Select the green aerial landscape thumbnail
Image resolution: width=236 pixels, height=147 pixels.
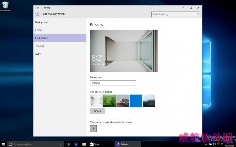tap(110, 101)
